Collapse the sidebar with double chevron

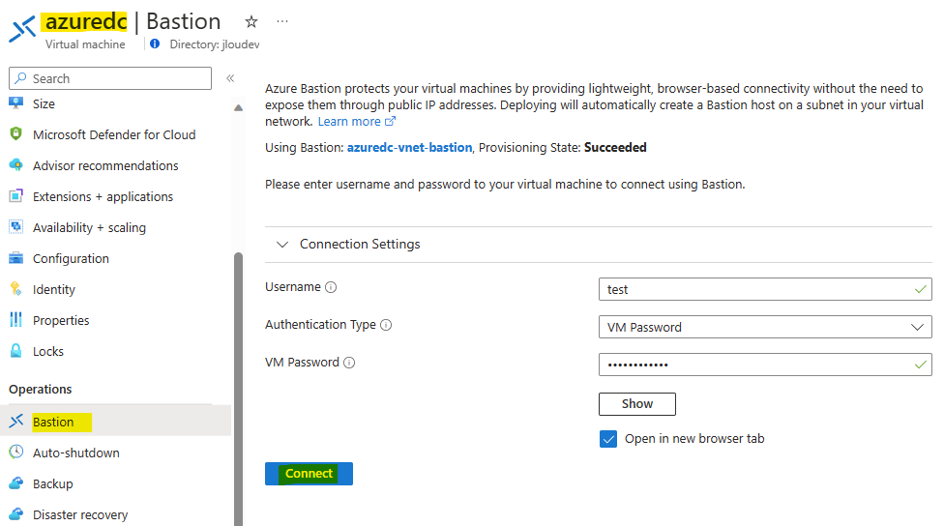tap(230, 78)
